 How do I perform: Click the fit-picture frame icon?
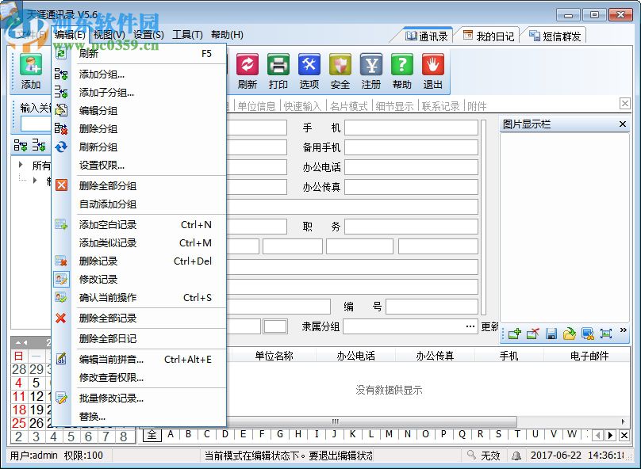pyautogui.click(x=606, y=334)
